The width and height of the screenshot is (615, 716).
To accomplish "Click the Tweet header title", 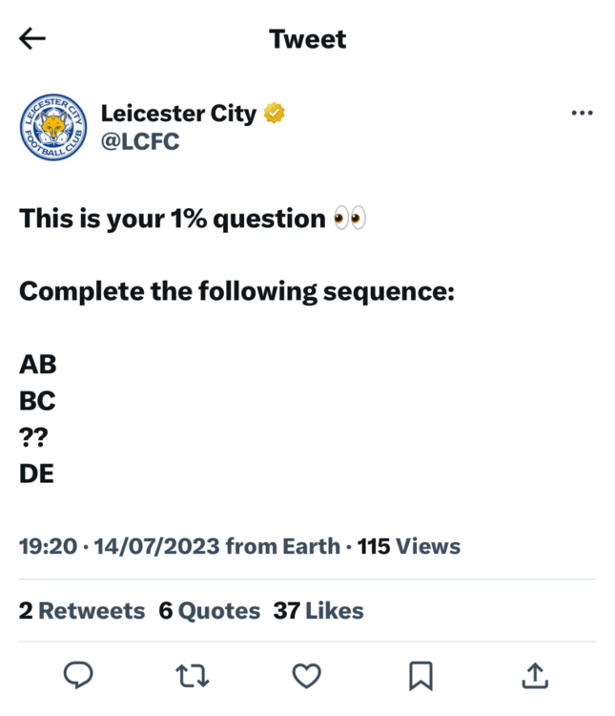I will coord(307,39).
